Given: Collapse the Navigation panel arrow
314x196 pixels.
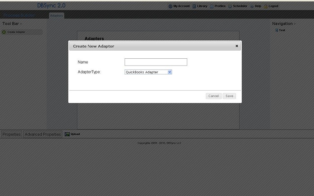Looking at the screenshot, I should pos(295,23).
